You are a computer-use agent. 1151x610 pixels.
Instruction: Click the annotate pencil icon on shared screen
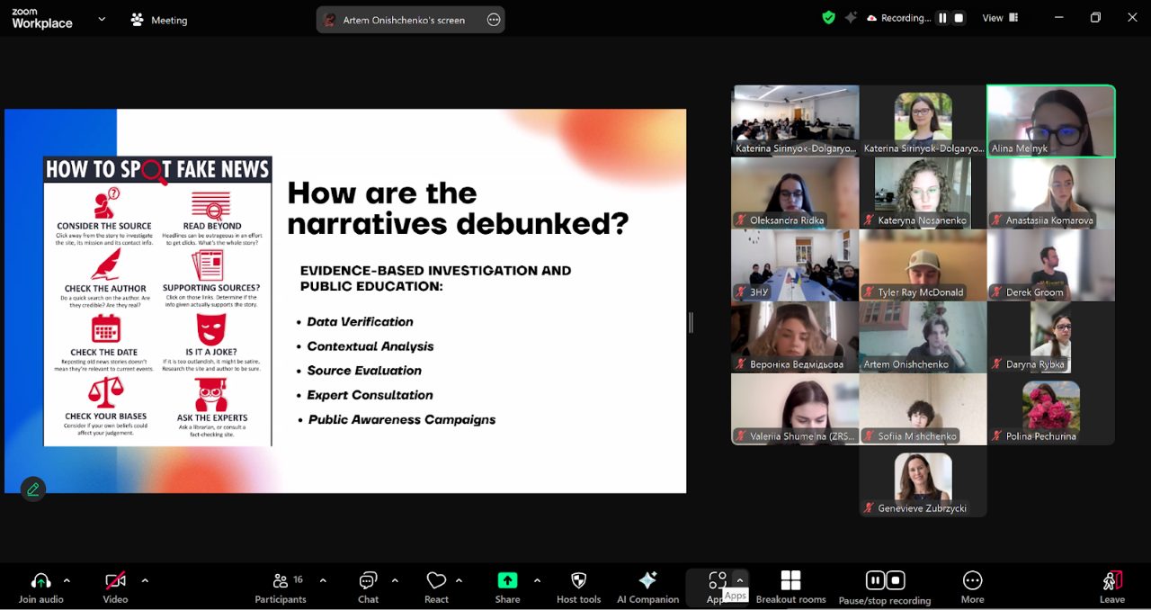[x=33, y=489]
